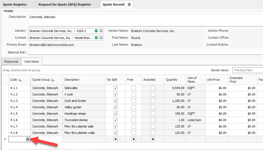Toggle Awarded checkbox in new row

(153, 139)
